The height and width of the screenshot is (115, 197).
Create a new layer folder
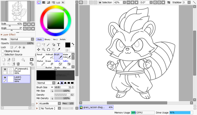(13, 60)
